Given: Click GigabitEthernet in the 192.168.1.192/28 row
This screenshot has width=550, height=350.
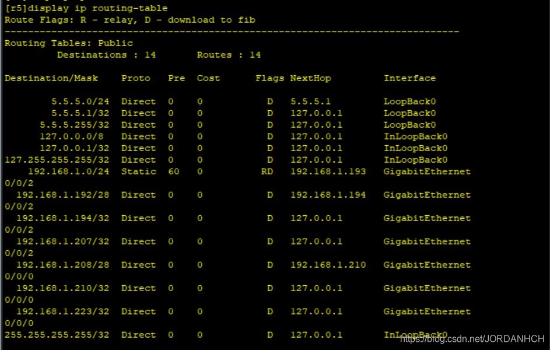Looking at the screenshot, I should [427, 195].
